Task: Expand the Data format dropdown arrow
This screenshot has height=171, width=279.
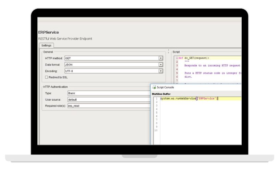Action: pyautogui.click(x=160, y=65)
